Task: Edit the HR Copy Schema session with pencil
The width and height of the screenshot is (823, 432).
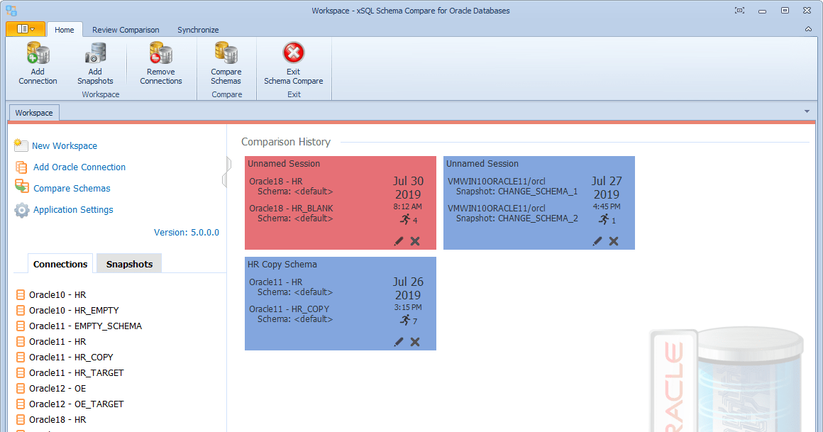Action: point(399,342)
